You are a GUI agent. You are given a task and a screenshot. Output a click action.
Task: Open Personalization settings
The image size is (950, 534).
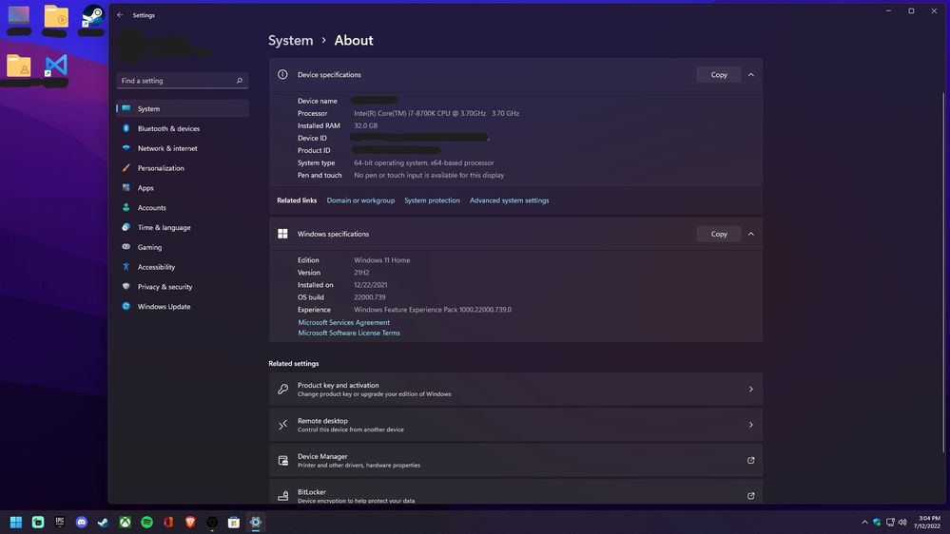183,168
